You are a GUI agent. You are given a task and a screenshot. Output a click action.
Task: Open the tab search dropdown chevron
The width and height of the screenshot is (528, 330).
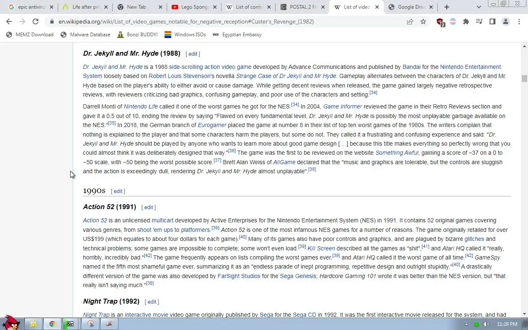pos(478,7)
